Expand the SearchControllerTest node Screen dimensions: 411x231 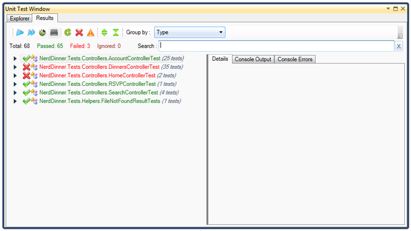click(15, 93)
